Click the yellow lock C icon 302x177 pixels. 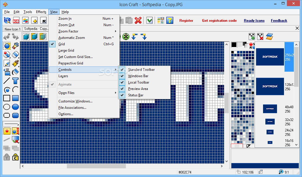pyautogui.click(x=15, y=157)
